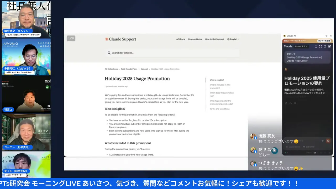Click the オファーを取得 offer button
This screenshot has height=189, width=336.
point(324,41)
